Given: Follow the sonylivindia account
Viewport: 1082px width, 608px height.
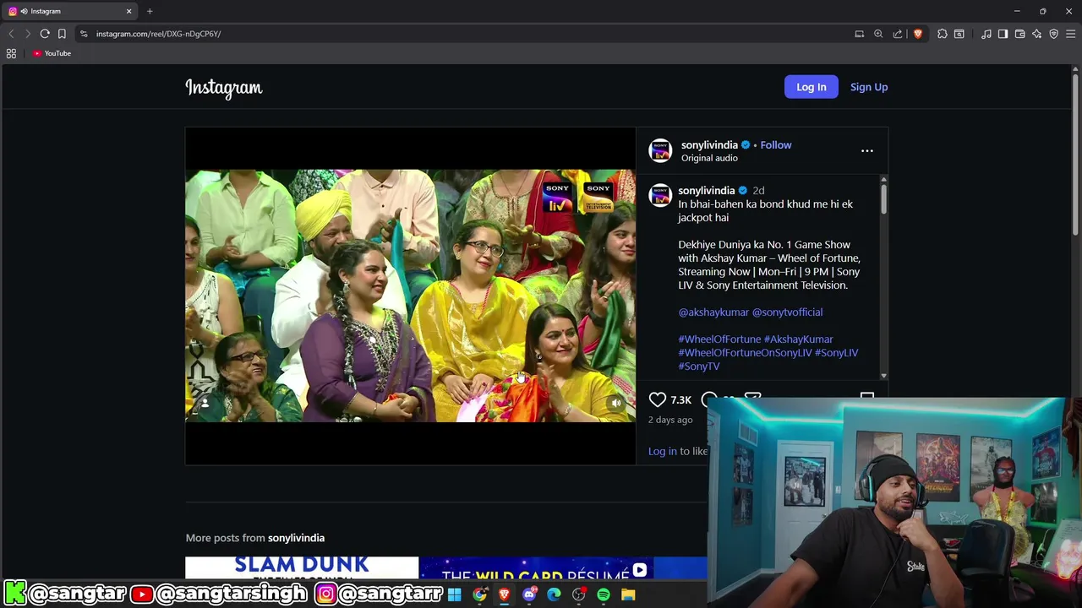Looking at the screenshot, I should (776, 145).
